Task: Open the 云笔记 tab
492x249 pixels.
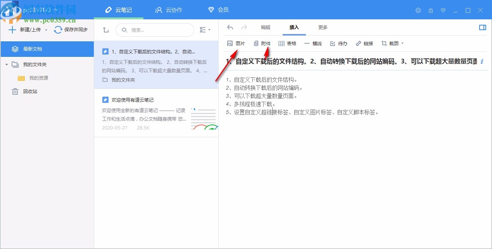Action: pos(119,10)
